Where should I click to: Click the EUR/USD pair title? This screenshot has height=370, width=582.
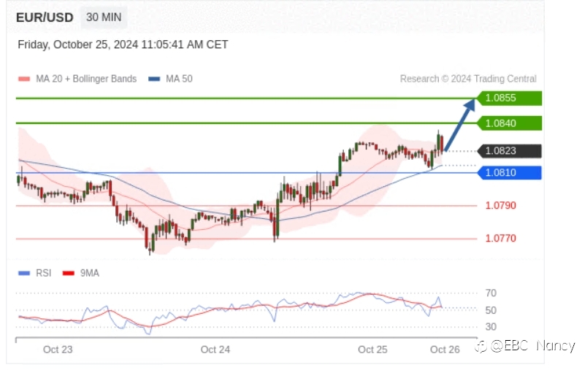(x=45, y=18)
